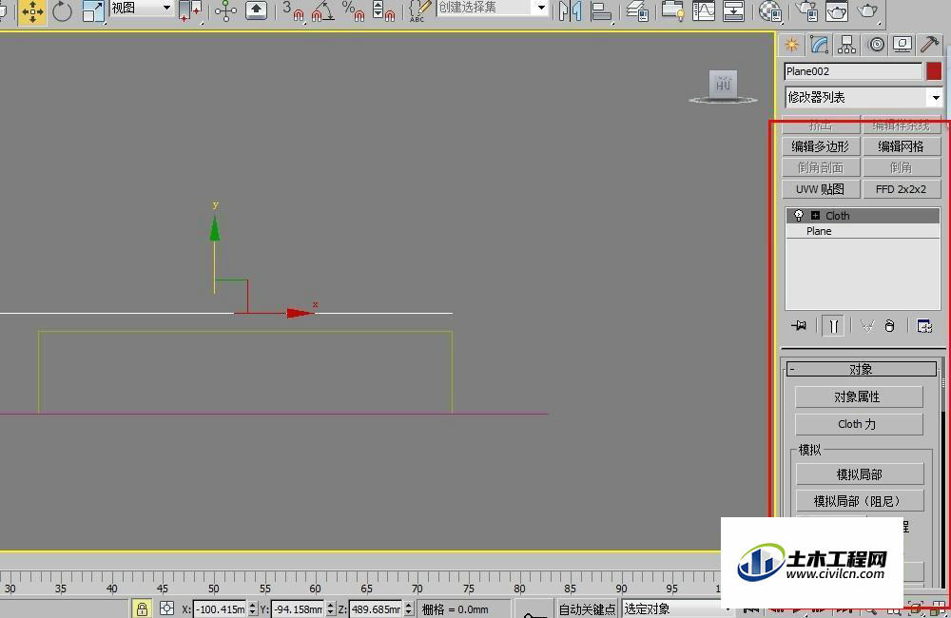951x618 pixels.
Task: Click the Make Unique icon
Action: click(x=867, y=326)
